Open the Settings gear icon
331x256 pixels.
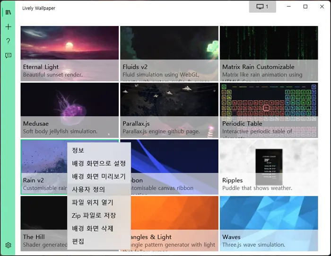click(x=8, y=245)
